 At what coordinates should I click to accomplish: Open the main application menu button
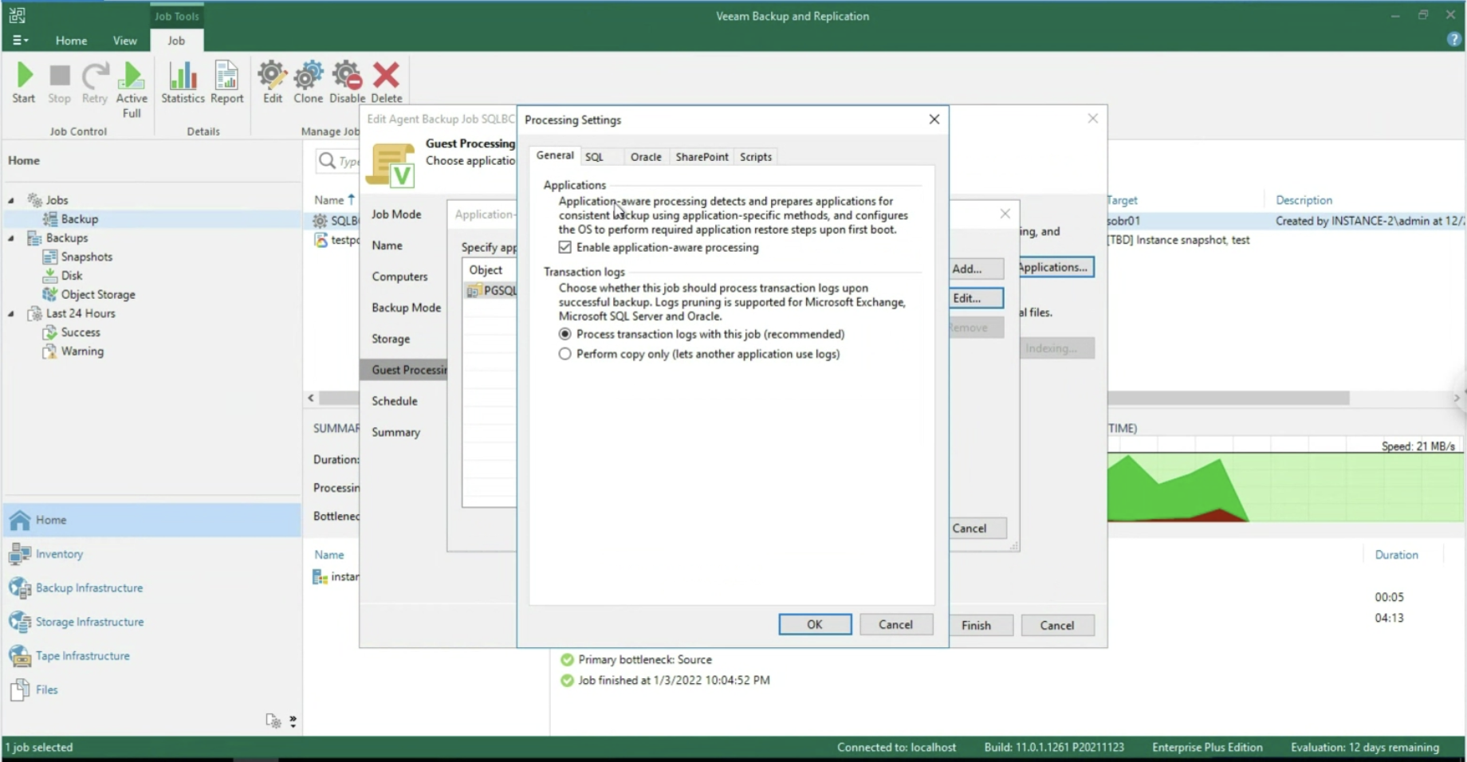[x=20, y=40]
